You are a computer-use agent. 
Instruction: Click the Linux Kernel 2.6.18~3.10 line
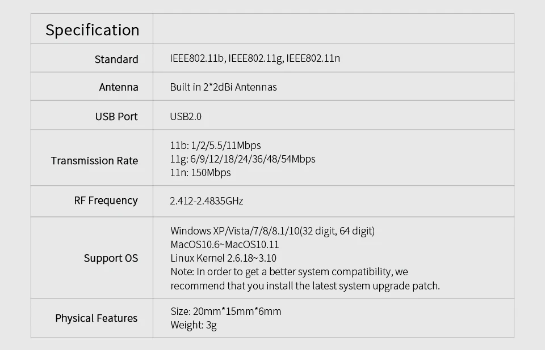click(x=223, y=258)
